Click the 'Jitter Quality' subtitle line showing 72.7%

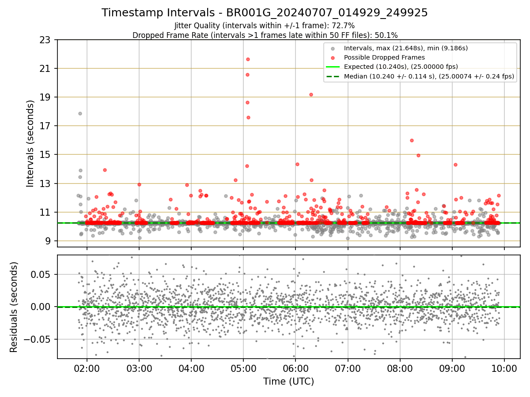265,26
